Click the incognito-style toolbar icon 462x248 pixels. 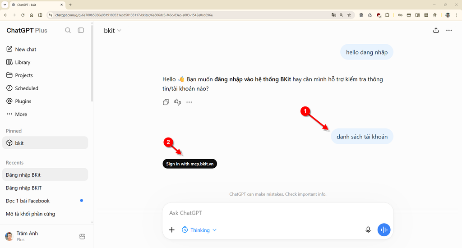point(434,15)
